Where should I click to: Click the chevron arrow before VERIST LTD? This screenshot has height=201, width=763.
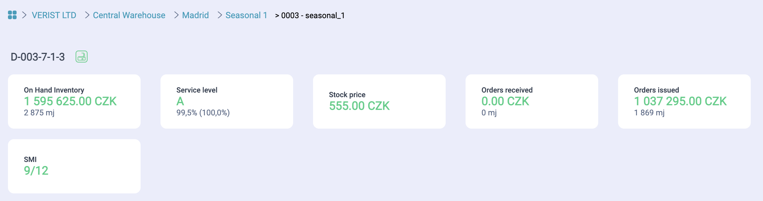(x=24, y=15)
